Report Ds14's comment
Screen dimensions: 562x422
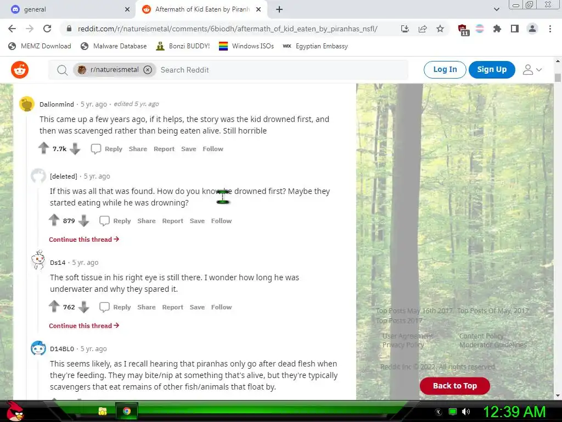pyautogui.click(x=173, y=307)
